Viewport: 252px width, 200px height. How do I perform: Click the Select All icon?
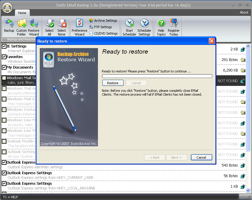[x=49, y=26]
